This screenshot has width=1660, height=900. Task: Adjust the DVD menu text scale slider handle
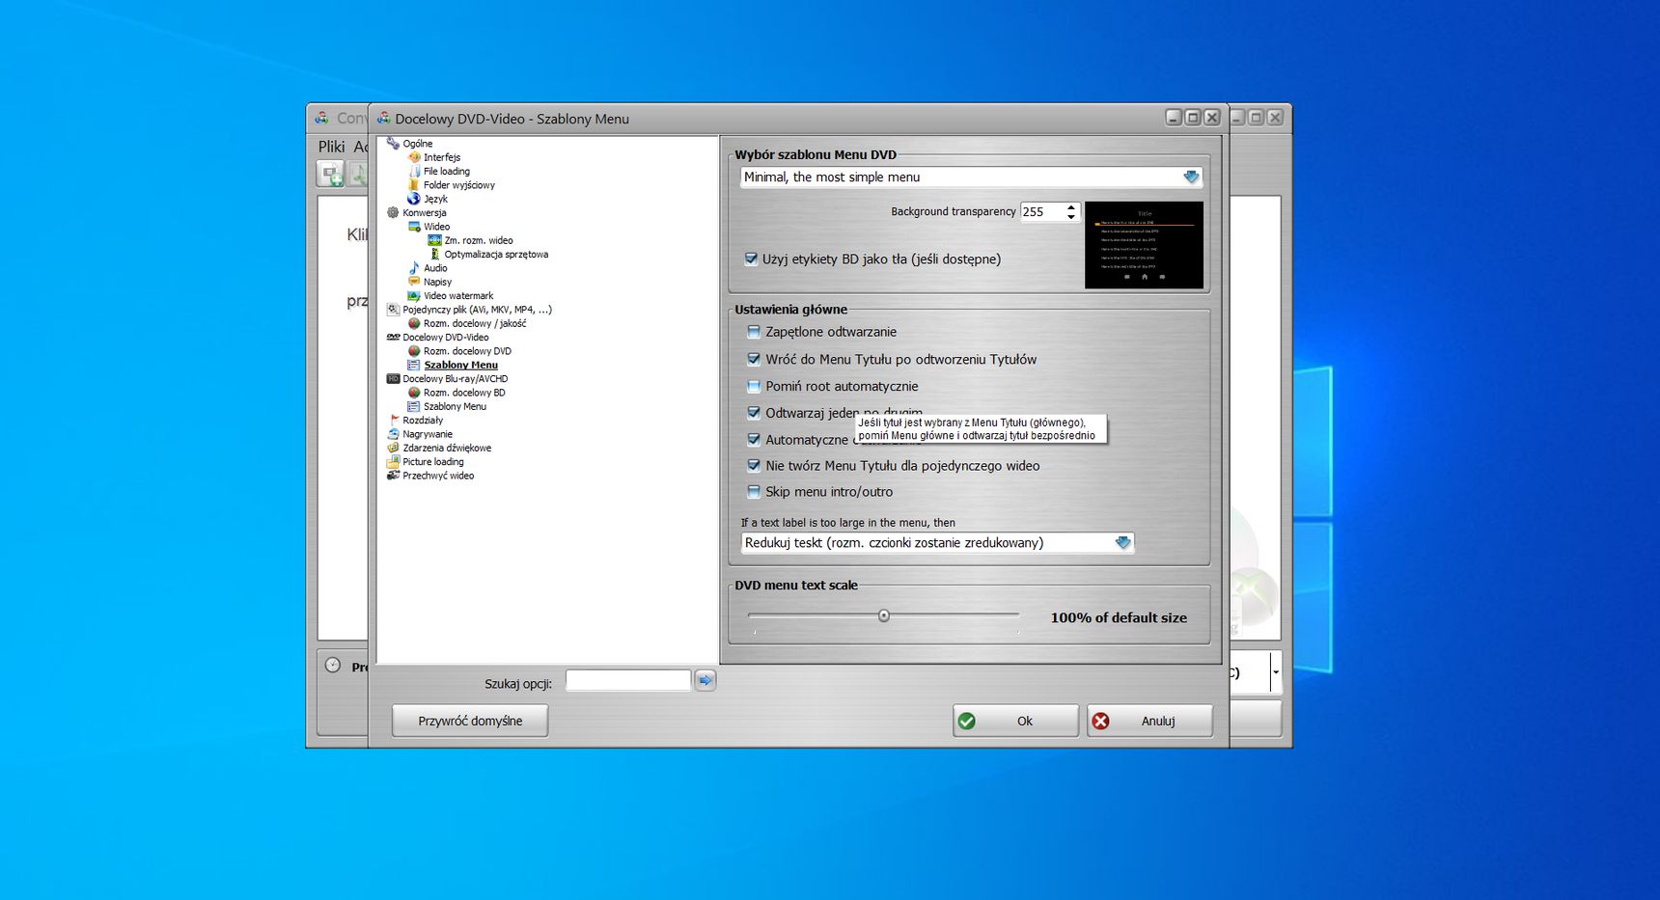coord(883,615)
